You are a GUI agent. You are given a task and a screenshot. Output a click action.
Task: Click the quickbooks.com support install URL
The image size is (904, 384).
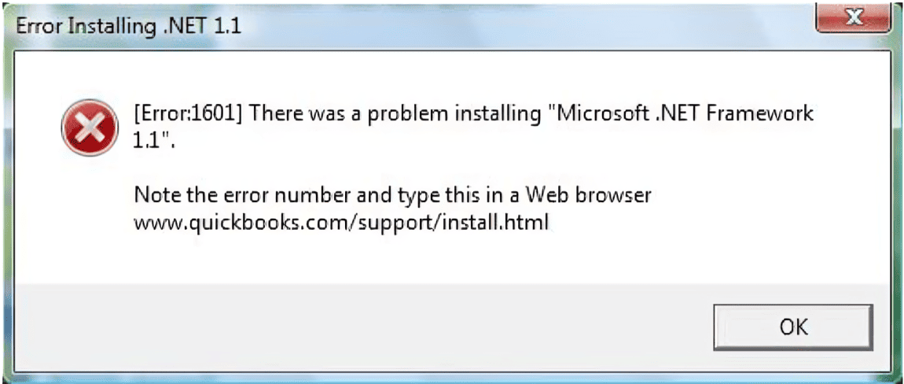[340, 223]
